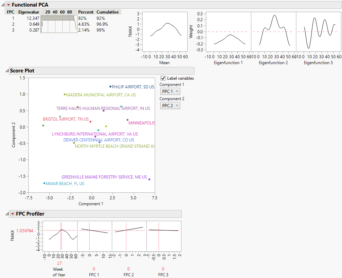Click the FPC 1 profiler value 0
The image size is (342, 278).
pyautogui.click(x=94, y=269)
